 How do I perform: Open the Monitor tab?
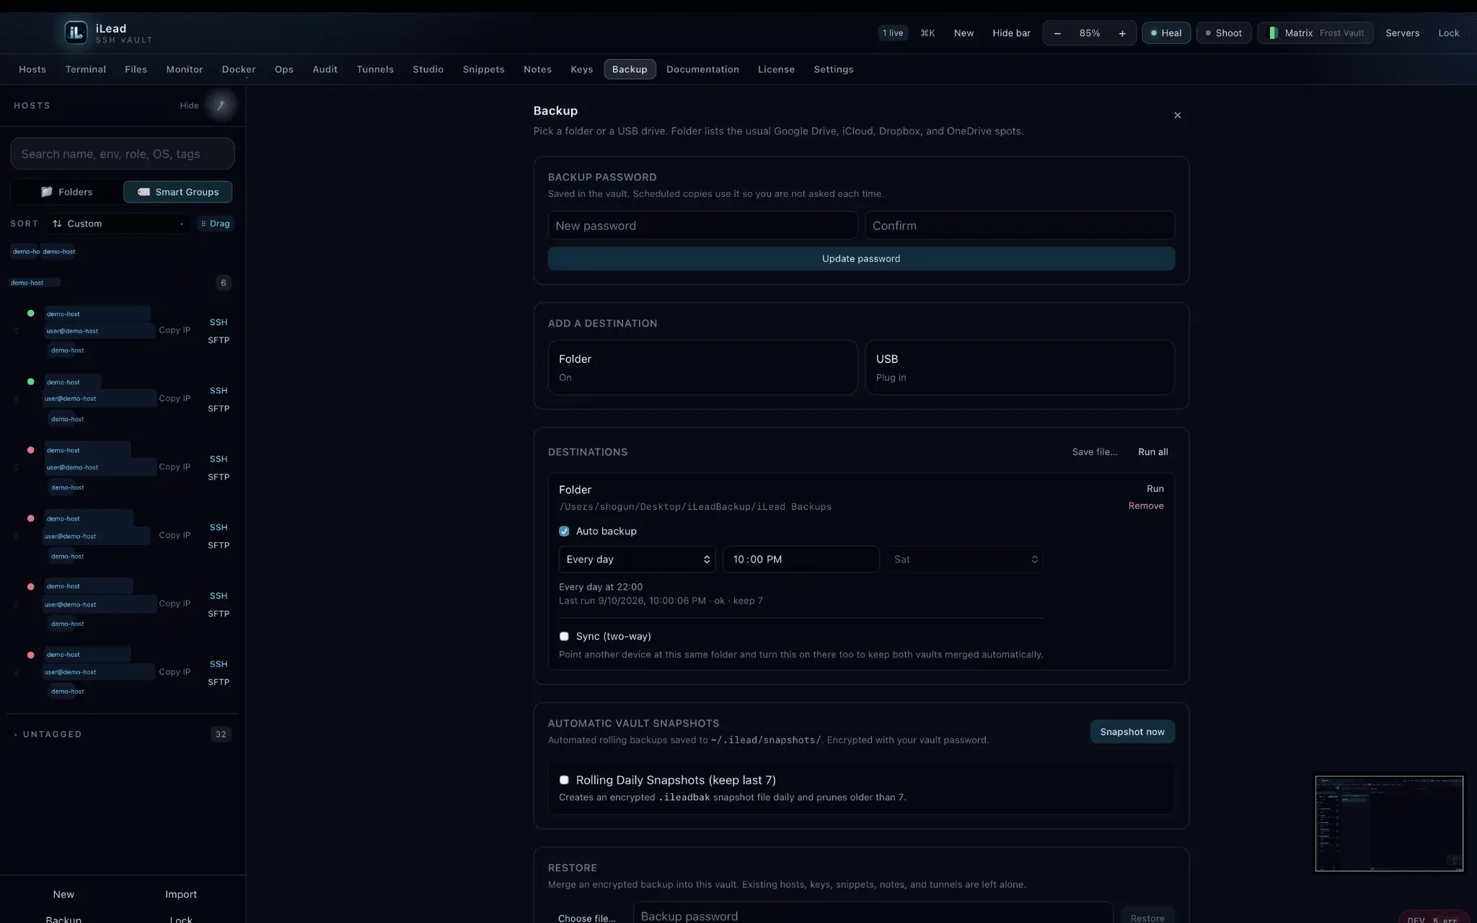(185, 69)
